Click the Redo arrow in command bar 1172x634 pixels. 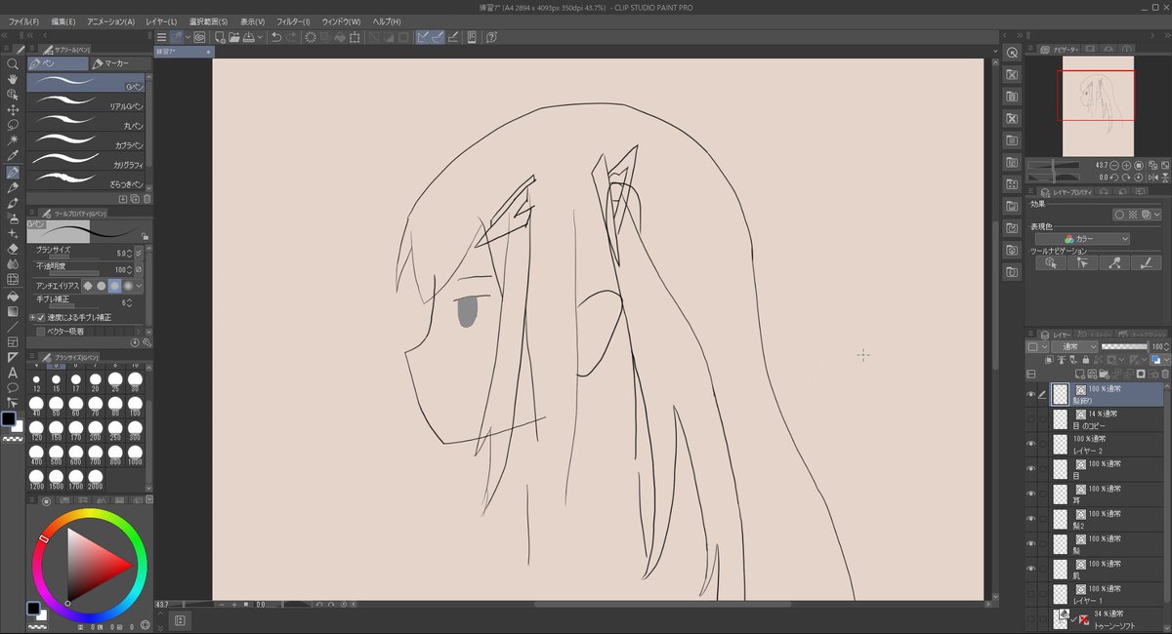(292, 37)
